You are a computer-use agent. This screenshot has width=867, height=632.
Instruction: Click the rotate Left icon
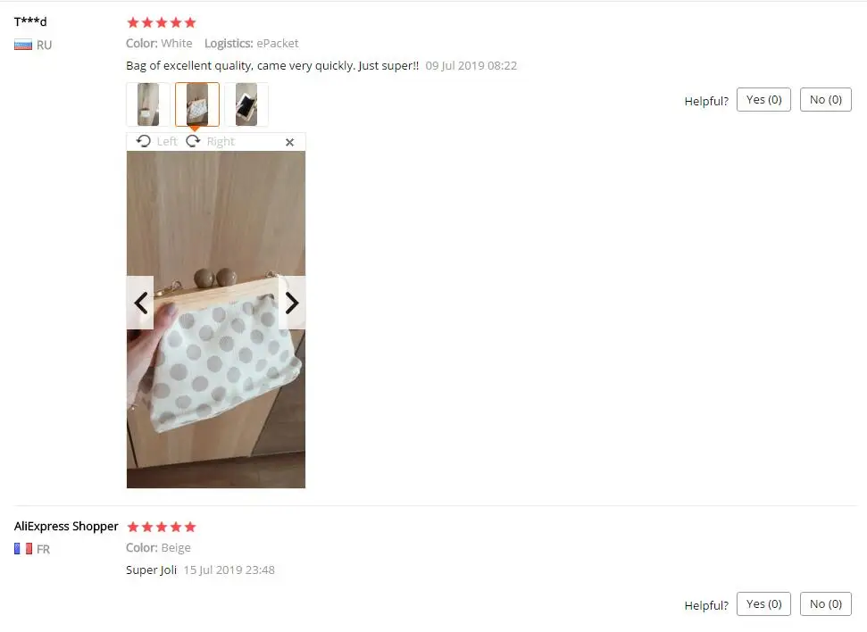(143, 142)
